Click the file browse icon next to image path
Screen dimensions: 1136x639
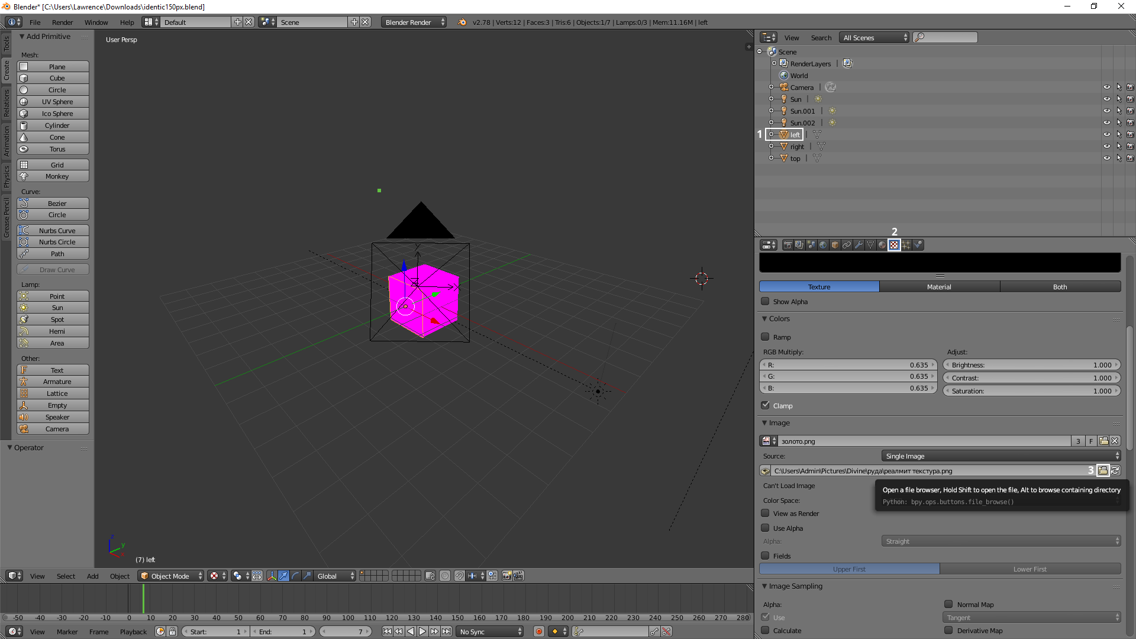click(x=1103, y=471)
